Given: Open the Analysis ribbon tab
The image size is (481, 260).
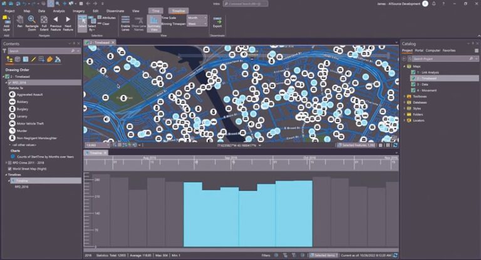Looking at the screenshot, I should (x=59, y=11).
